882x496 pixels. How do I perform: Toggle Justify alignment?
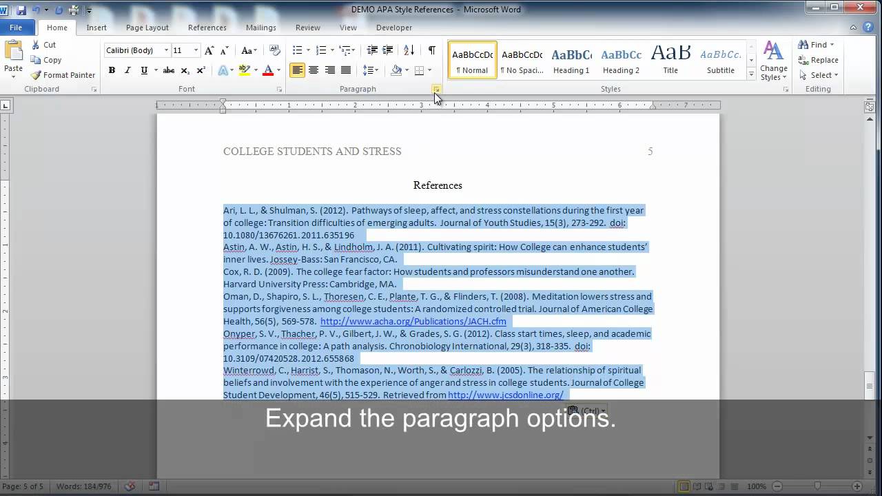tap(346, 70)
